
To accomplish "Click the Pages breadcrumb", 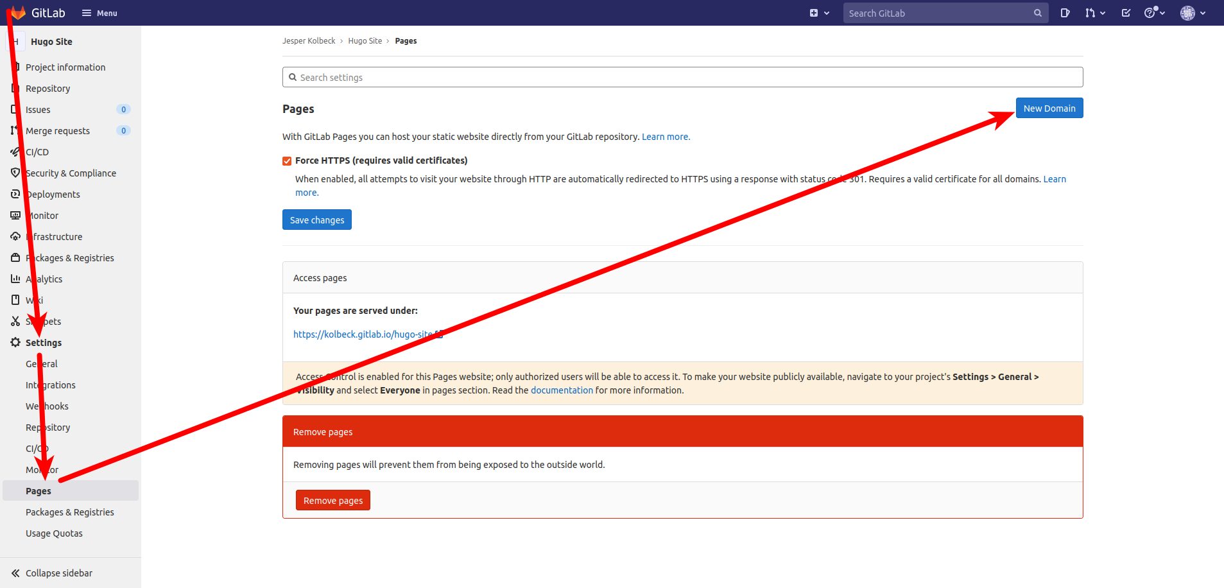I will 406,41.
